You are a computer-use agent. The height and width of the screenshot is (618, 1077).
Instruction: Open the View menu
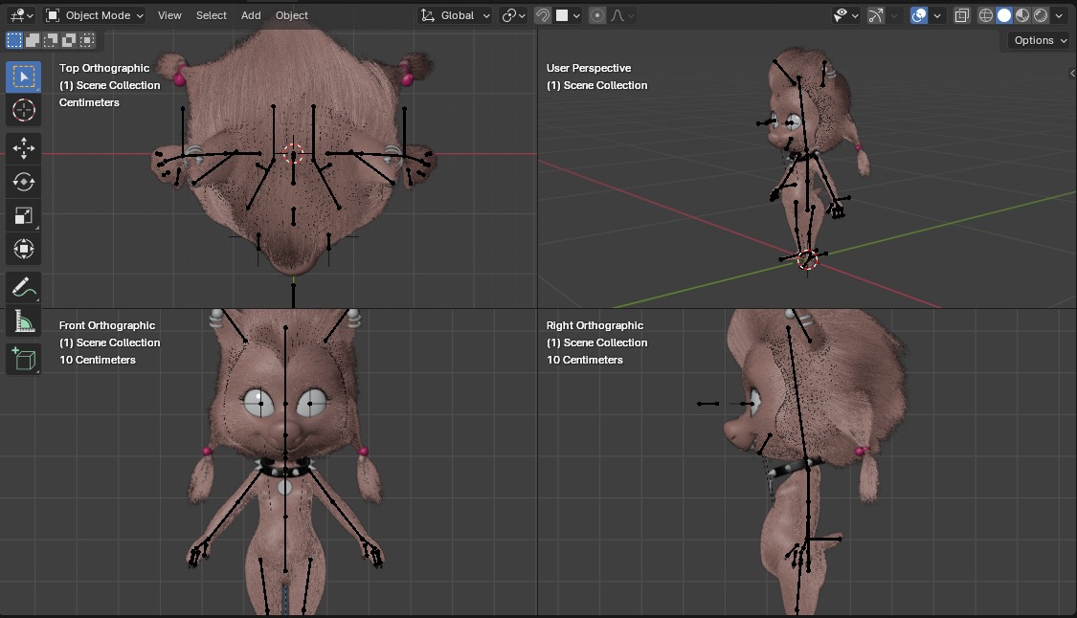[169, 15]
